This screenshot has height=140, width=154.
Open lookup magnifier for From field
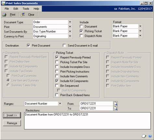click(x=115, y=103)
